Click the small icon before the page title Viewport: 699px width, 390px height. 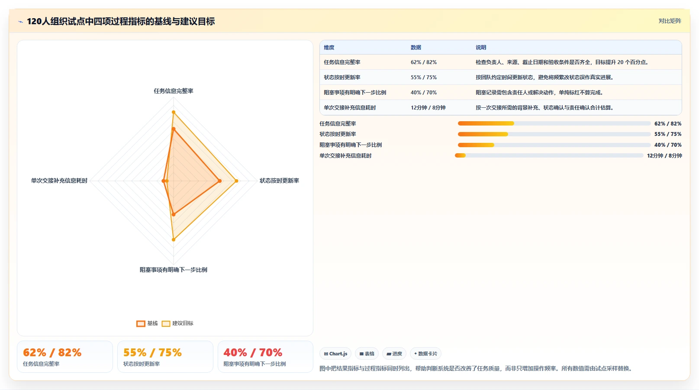20,22
